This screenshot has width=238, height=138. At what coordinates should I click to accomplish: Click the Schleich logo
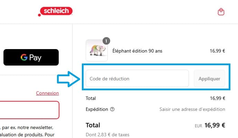pyautogui.click(x=56, y=12)
